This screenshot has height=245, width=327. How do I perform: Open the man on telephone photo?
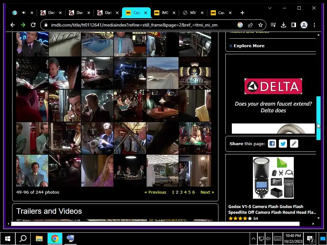65,106
